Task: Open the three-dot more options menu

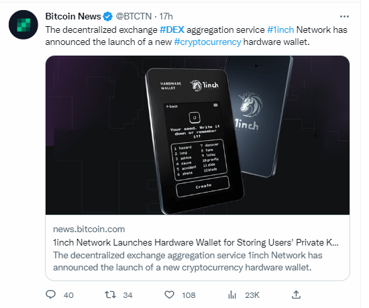Action: (x=344, y=16)
